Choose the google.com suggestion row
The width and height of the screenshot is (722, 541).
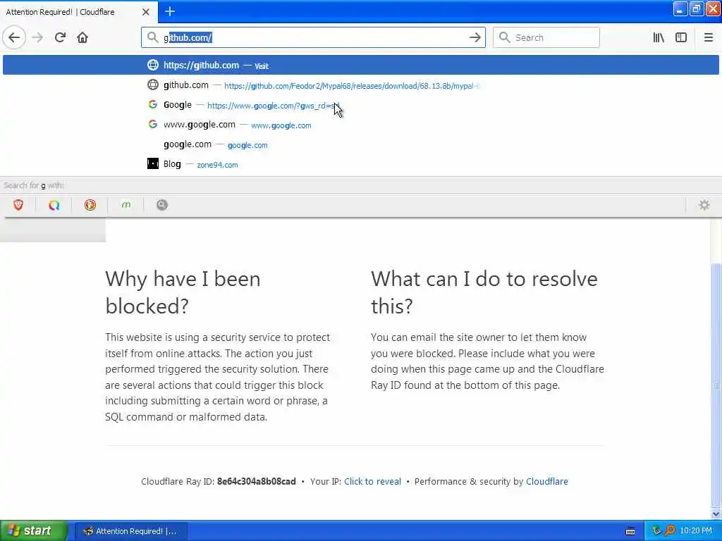point(360,144)
